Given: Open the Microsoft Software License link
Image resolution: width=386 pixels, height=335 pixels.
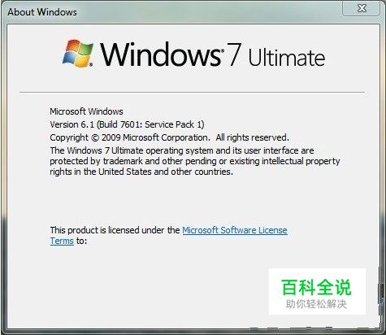Looking at the screenshot, I should point(235,230).
